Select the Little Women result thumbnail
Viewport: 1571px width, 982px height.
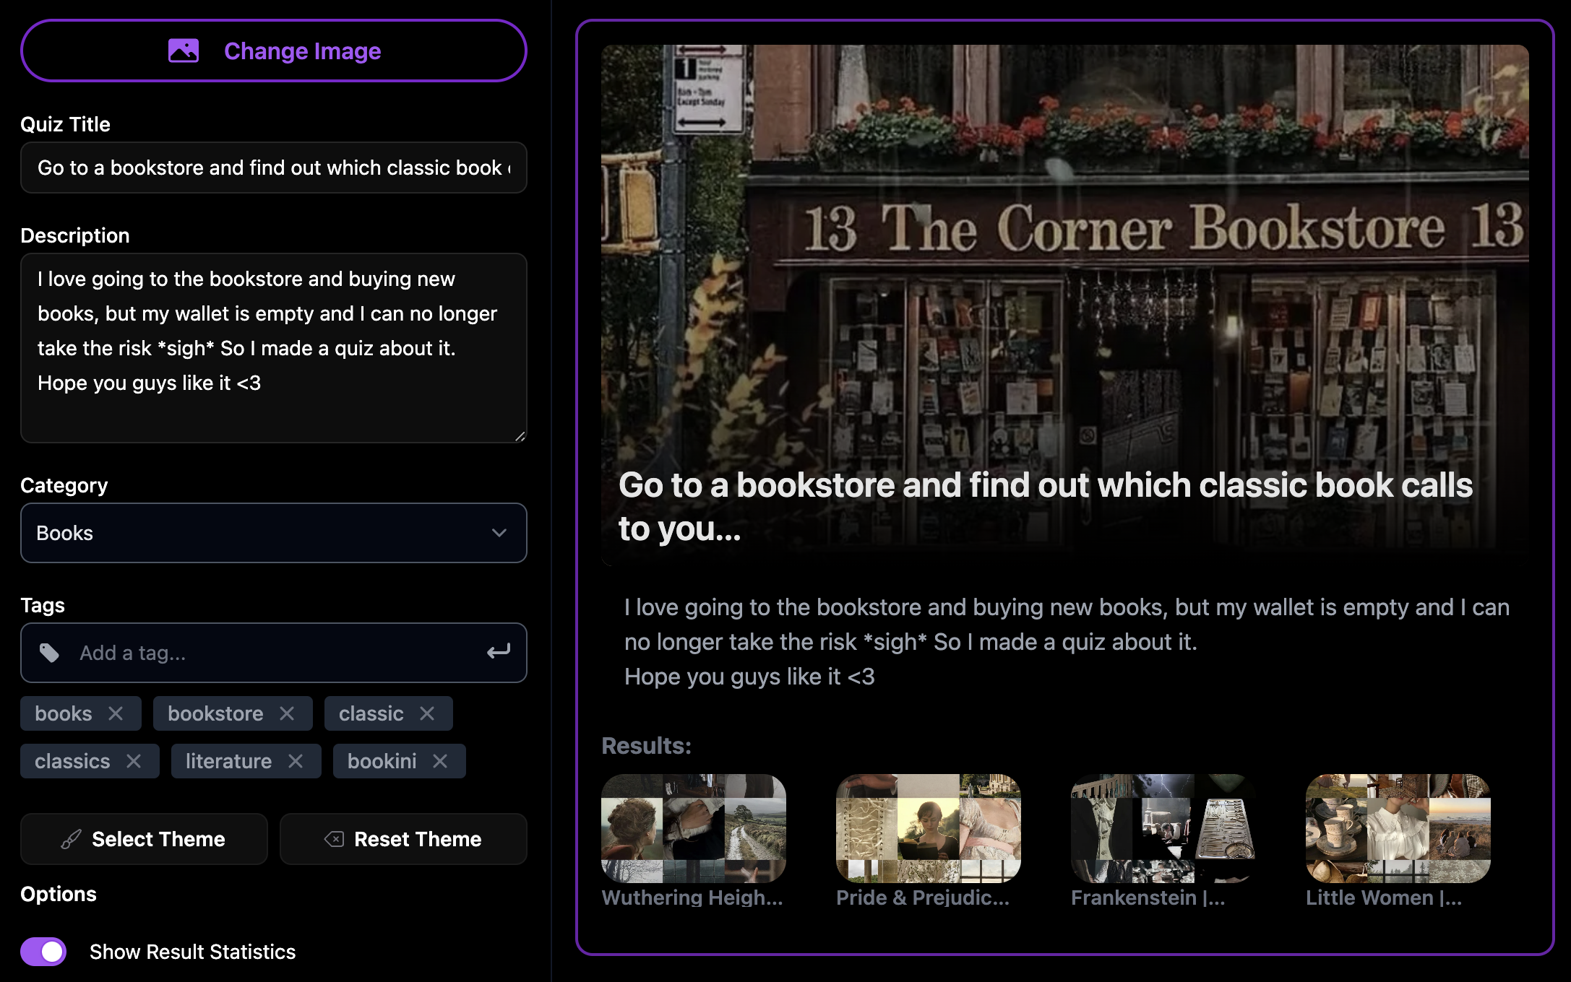coord(1398,828)
